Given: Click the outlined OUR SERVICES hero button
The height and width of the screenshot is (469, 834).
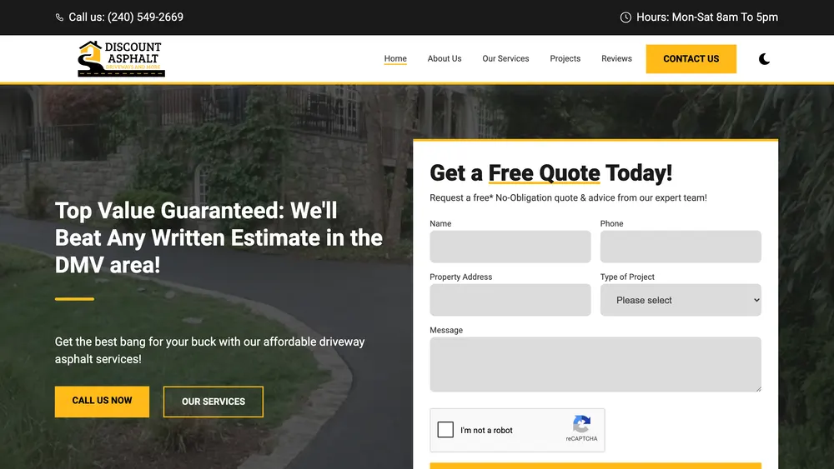Looking at the screenshot, I should (x=214, y=402).
